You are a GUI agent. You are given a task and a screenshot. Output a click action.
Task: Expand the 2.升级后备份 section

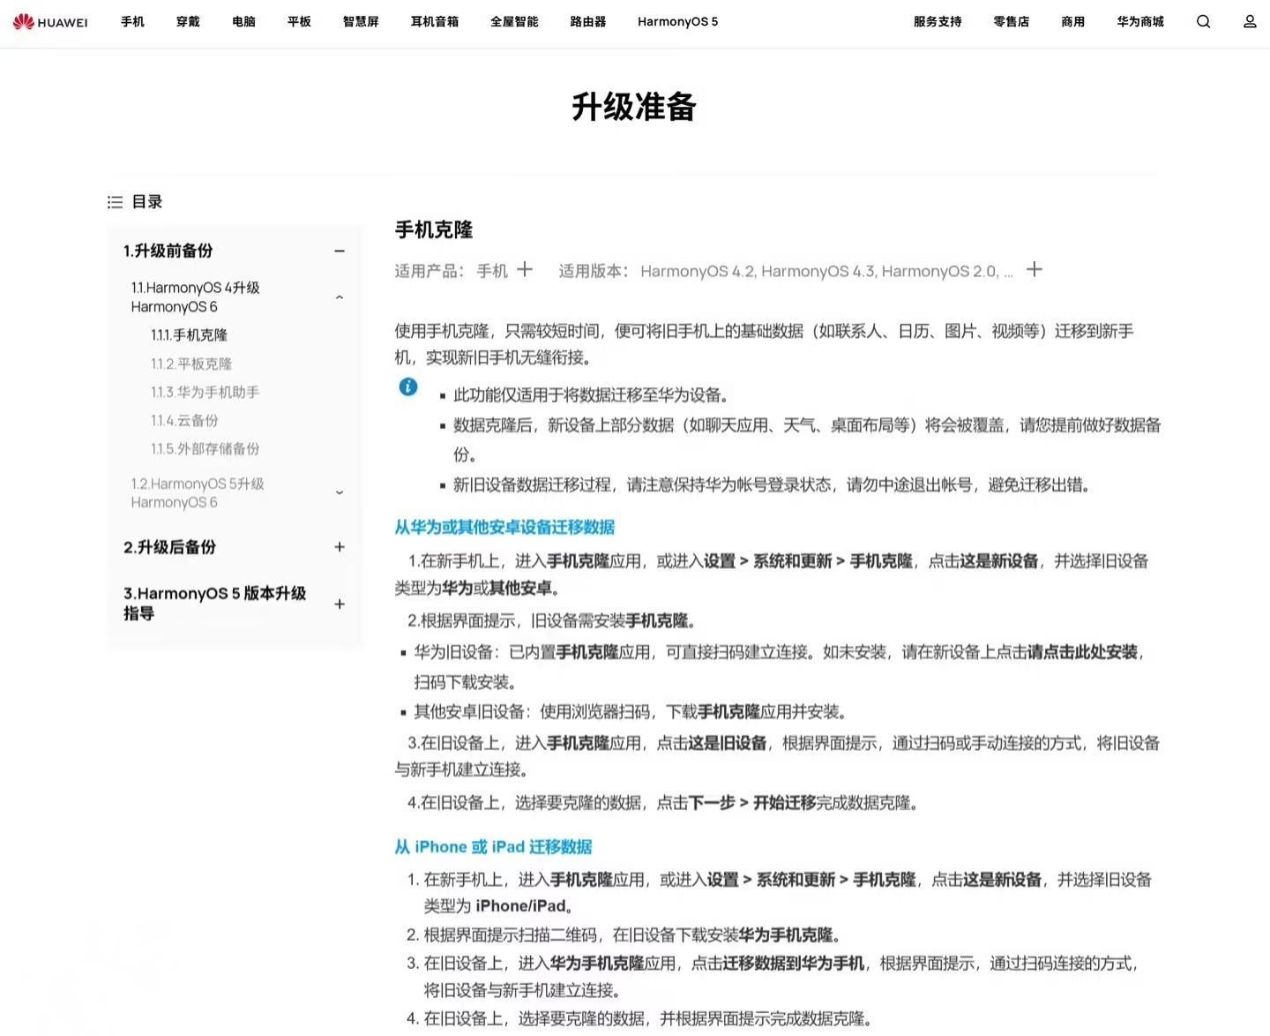pos(340,547)
